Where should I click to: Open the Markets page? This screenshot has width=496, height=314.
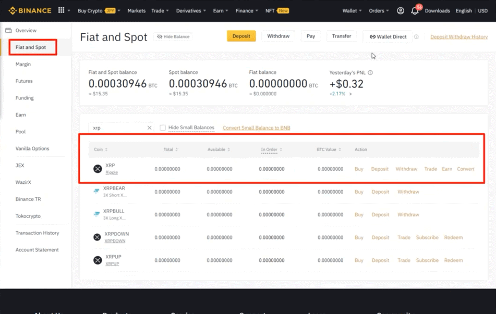(136, 11)
